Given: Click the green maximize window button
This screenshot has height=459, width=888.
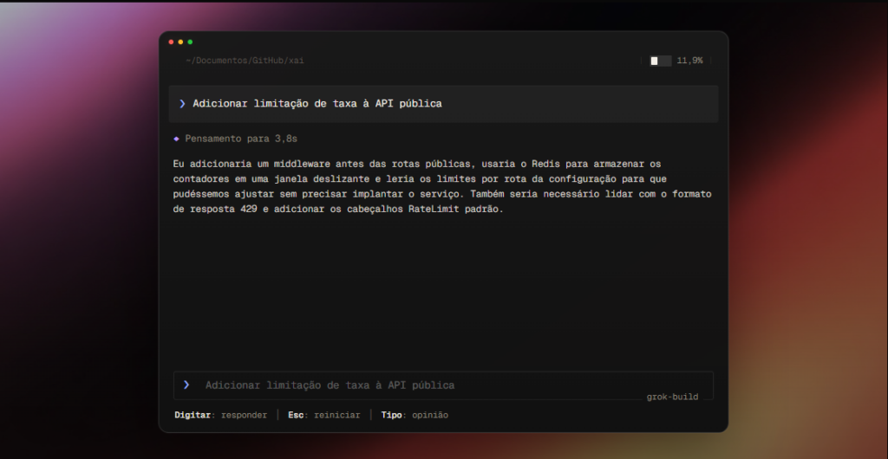Looking at the screenshot, I should [x=190, y=42].
